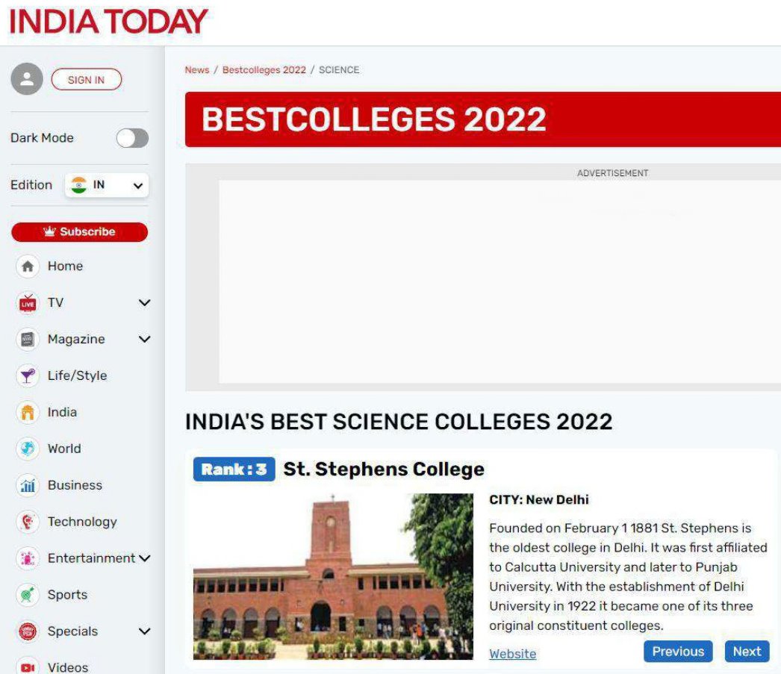Click the Entertainment menu label
This screenshot has width=781, height=674.
[91, 558]
